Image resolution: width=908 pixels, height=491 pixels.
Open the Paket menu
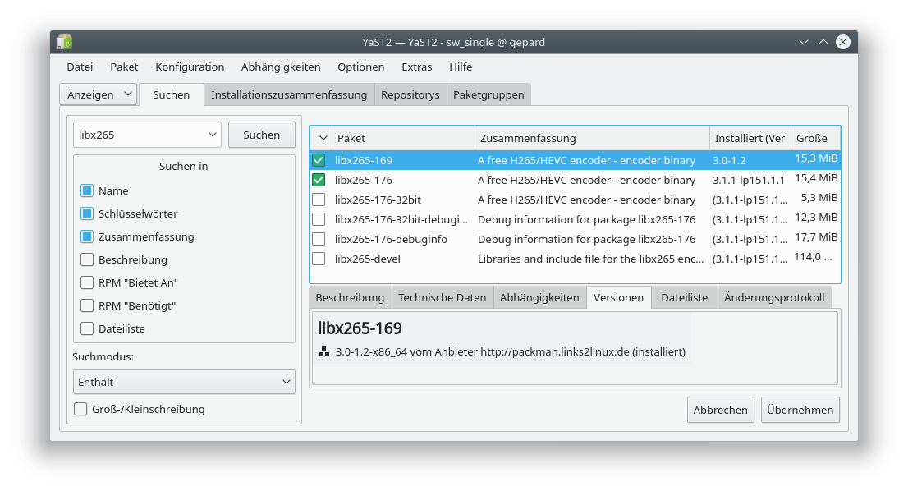click(x=124, y=67)
